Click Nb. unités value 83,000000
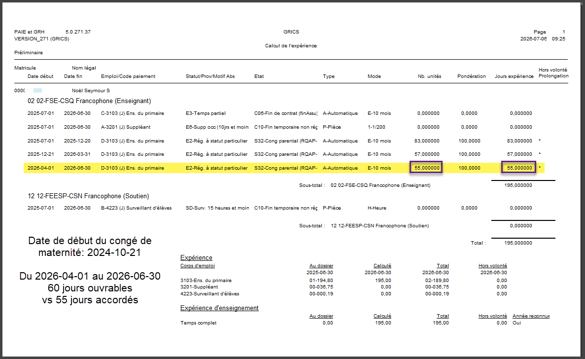The height and width of the screenshot is (359, 585). (x=427, y=141)
